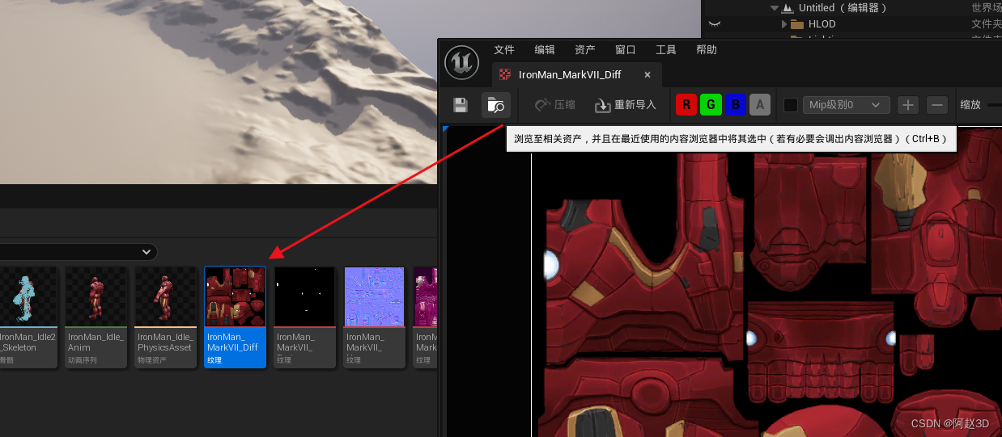1002x437 pixels.
Task: Toggle the red R channel
Action: [x=686, y=105]
